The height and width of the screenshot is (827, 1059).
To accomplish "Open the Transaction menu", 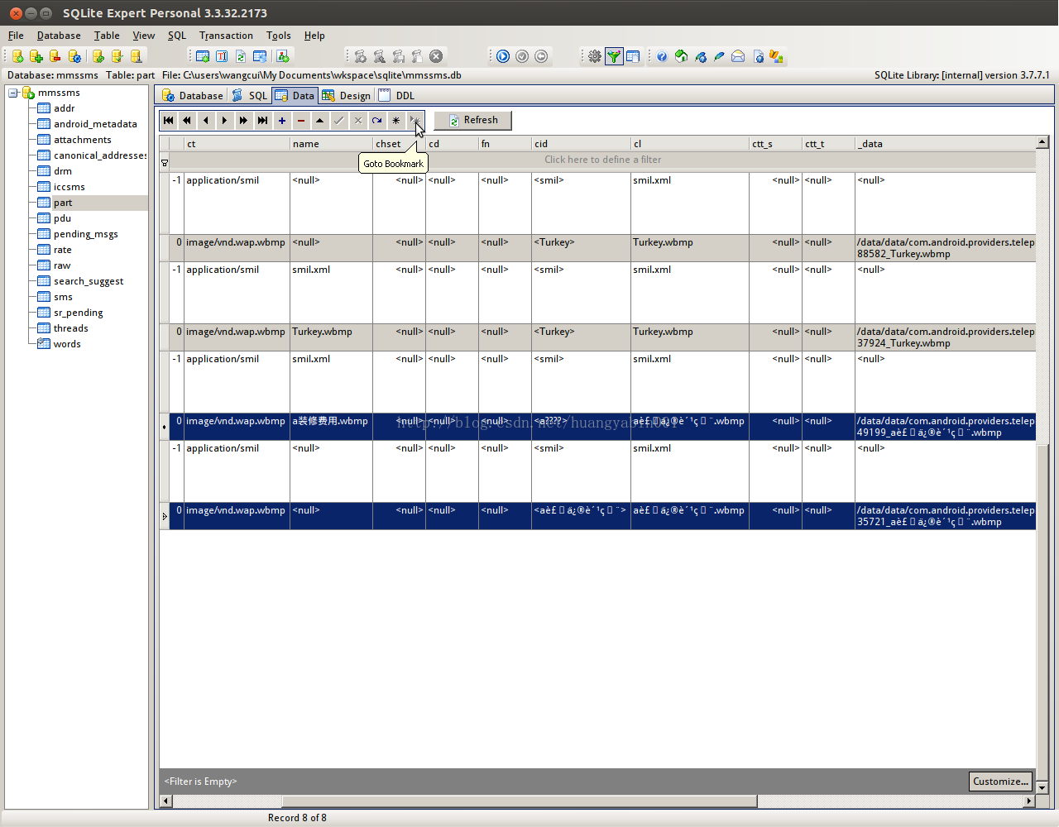I will [x=226, y=36].
